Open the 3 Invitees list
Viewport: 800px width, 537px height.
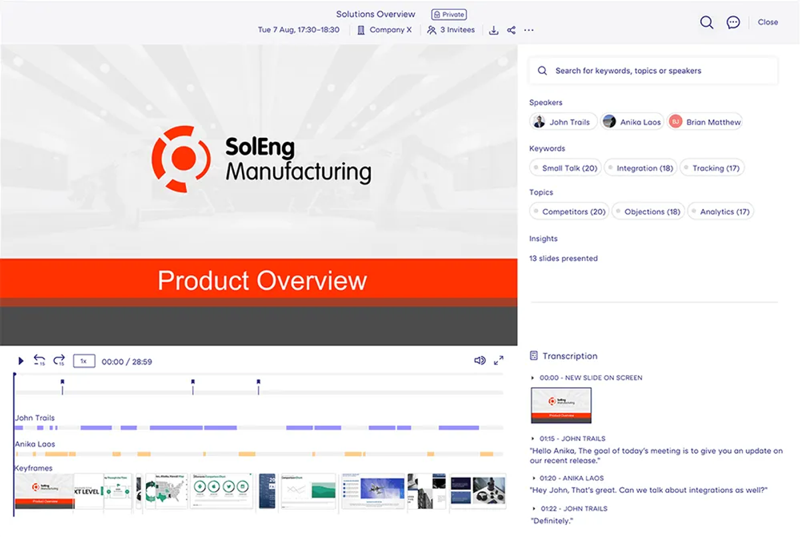451,30
